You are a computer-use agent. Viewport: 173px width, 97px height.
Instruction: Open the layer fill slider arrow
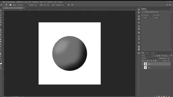(171, 61)
